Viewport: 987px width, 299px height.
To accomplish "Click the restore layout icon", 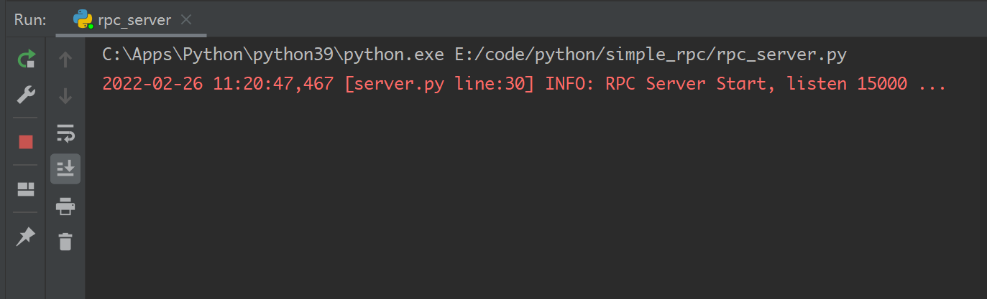I will click(26, 189).
